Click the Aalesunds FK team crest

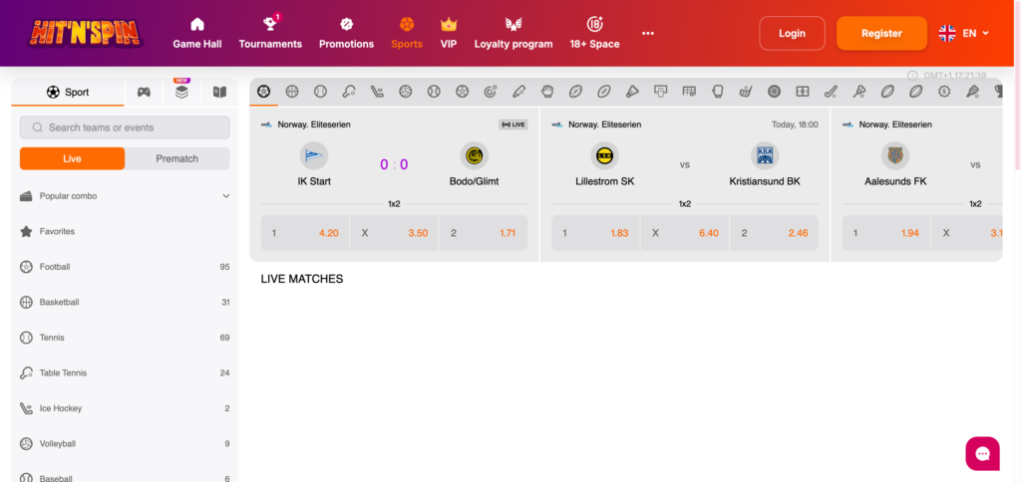pyautogui.click(x=895, y=156)
